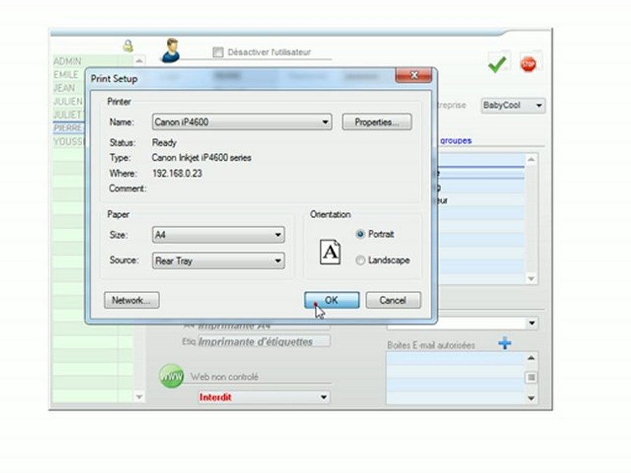Add mailbox with blue plus icon
Viewport: 631px width, 473px height.
[x=505, y=343]
